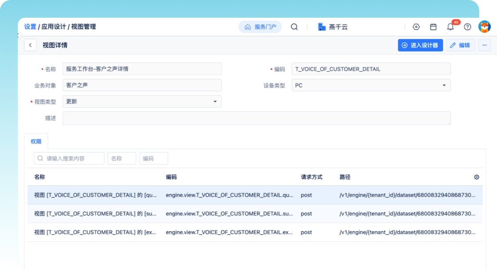497x270 pixels.
Task: Click the path cell in the [ex... row
Action: tap(407, 232)
